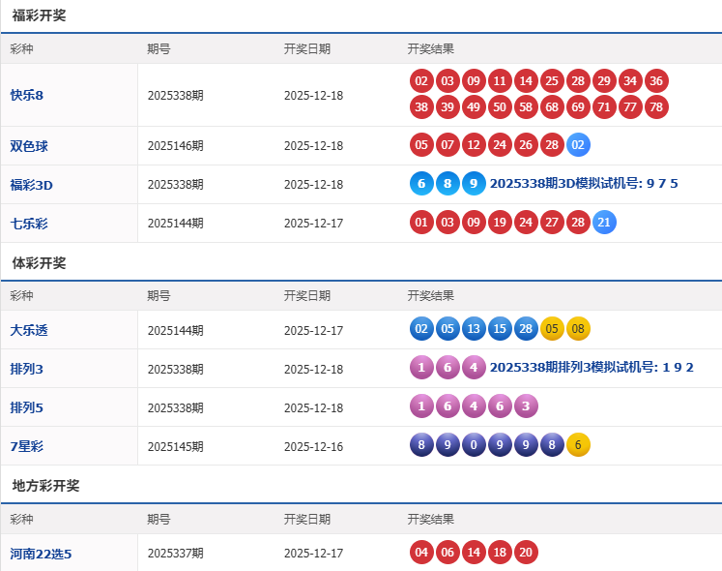
Task: Open the 快乐8 lottery link
Action: click(27, 95)
